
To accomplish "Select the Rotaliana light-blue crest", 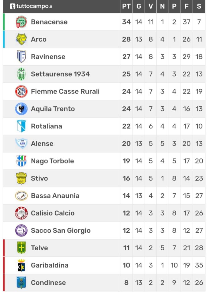I will point(21,126).
